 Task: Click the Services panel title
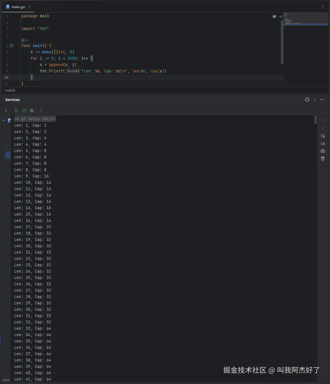pyautogui.click(x=13, y=100)
